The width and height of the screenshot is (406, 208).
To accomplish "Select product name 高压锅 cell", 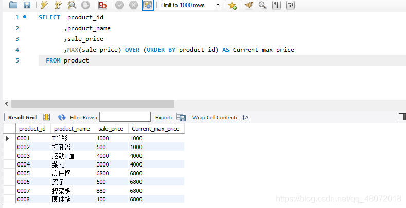I will [73, 173].
